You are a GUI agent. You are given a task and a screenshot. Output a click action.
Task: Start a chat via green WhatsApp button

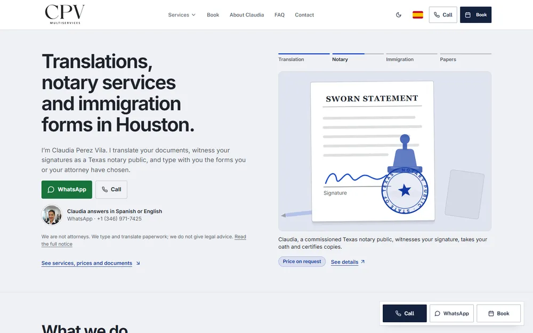(67, 190)
